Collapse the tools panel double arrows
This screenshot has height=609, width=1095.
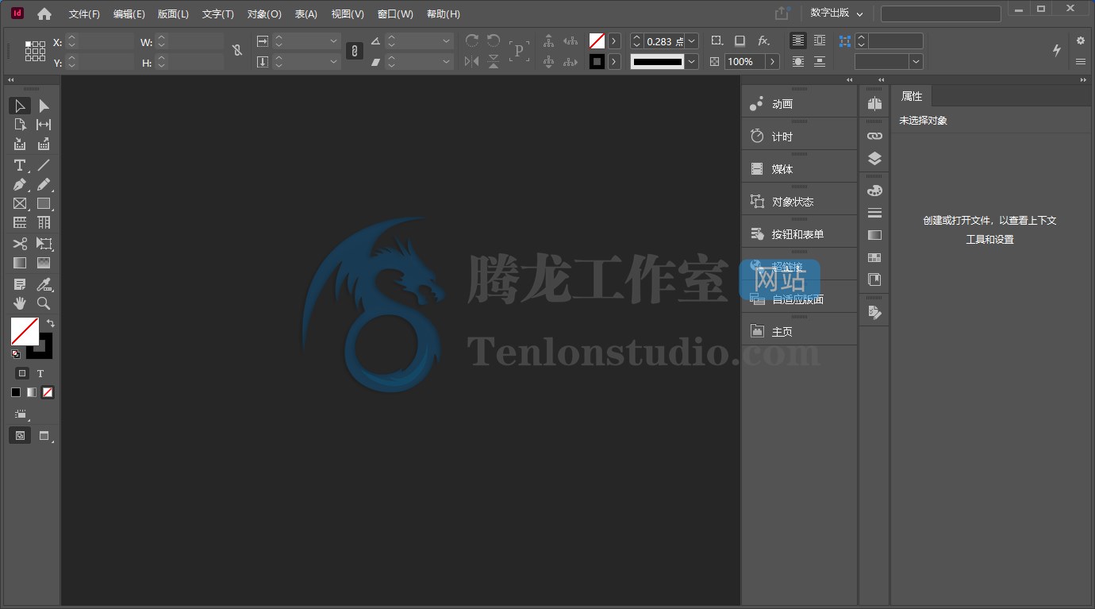[10, 79]
